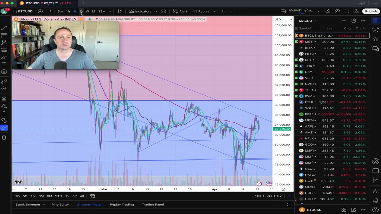This screenshot has height=214, width=381.
Task: Select the ruler measure tool
Action: point(4,81)
